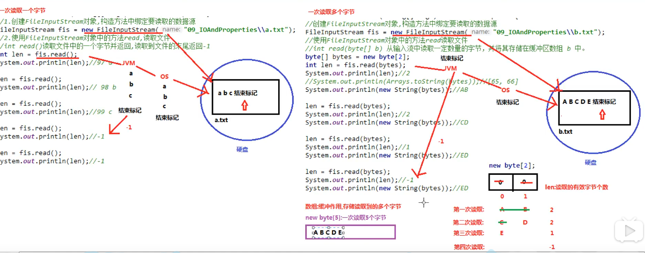The width and height of the screenshot is (645, 253).
Task: Click the label "new byte[2];" above the array boxes
Action: [512, 166]
